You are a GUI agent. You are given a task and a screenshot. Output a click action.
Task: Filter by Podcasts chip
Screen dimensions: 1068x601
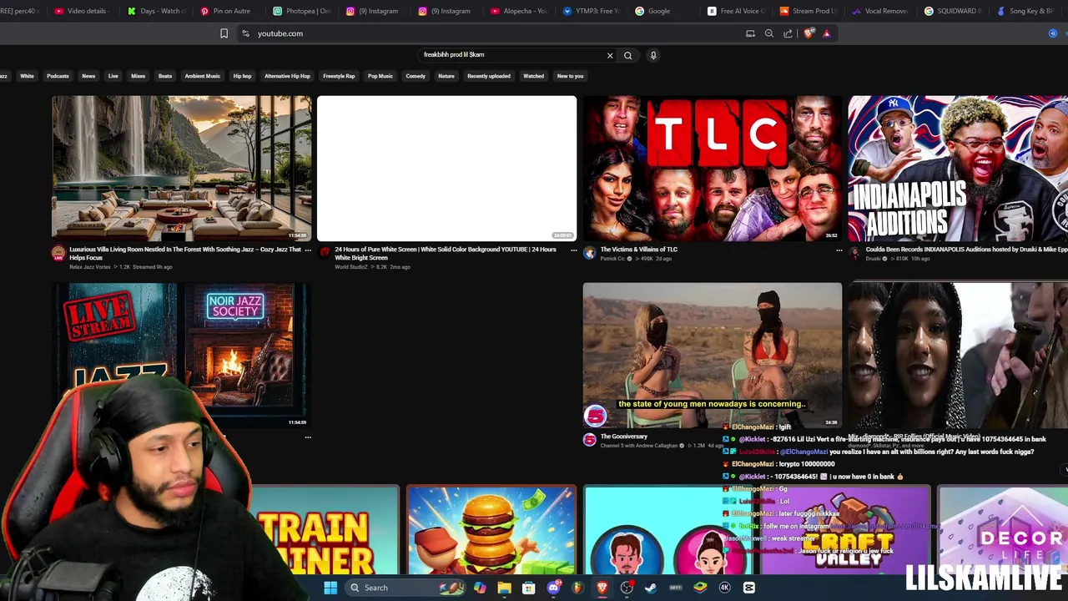click(58, 76)
